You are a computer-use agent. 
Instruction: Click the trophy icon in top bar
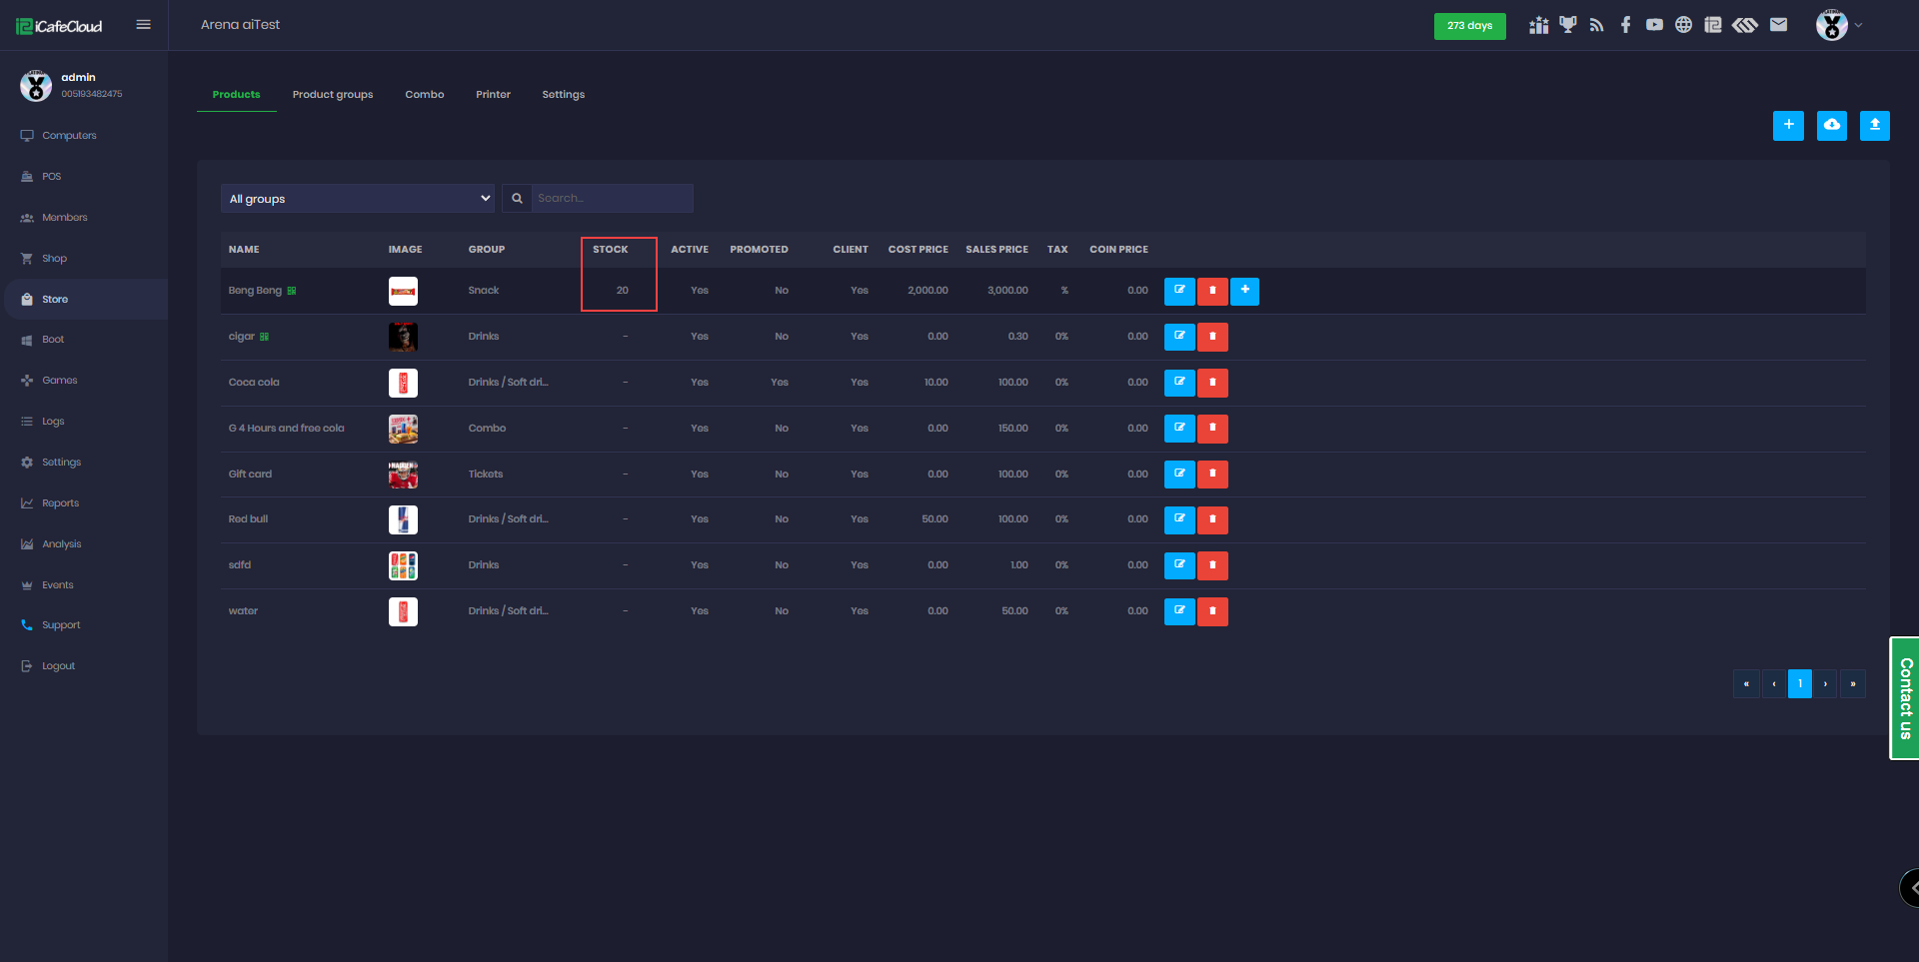pyautogui.click(x=1567, y=25)
